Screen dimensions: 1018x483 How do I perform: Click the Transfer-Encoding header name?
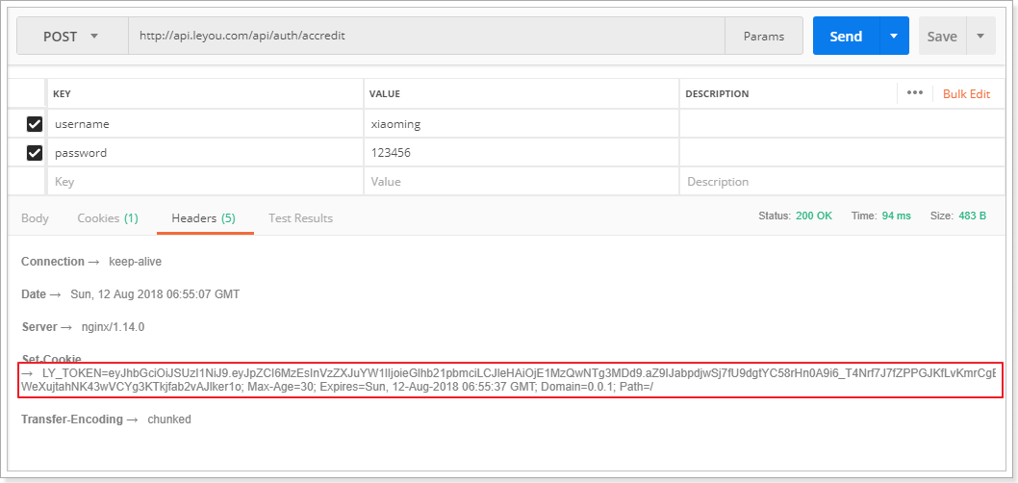tap(71, 419)
